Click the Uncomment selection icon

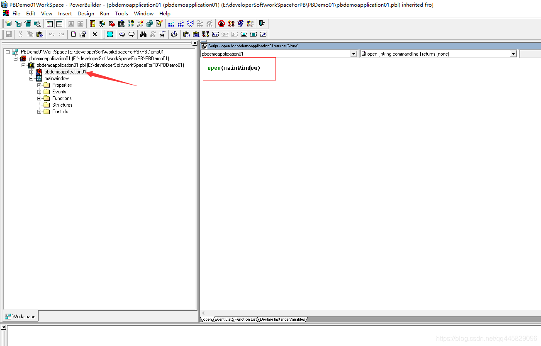click(x=132, y=34)
